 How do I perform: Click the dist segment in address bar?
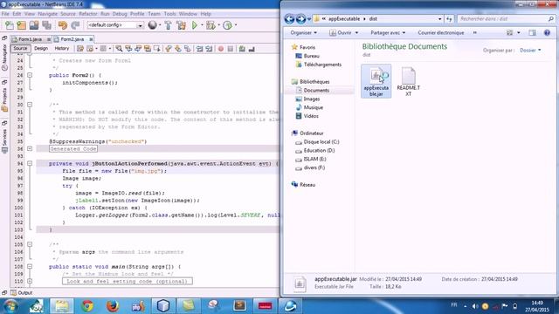pos(373,19)
